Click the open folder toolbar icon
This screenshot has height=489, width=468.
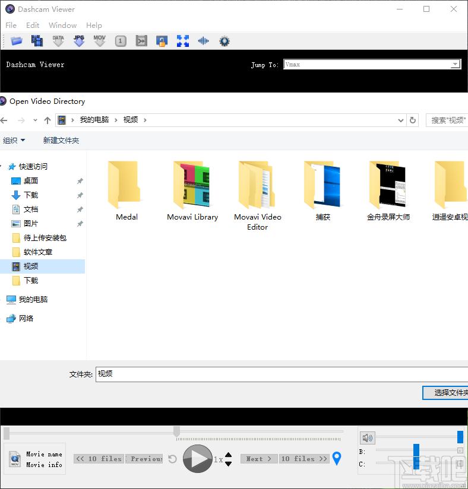coord(16,41)
